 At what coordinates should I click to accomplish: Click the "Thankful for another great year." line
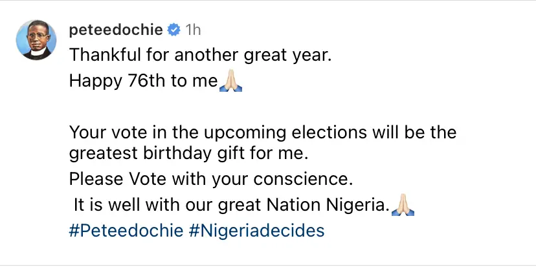click(200, 56)
